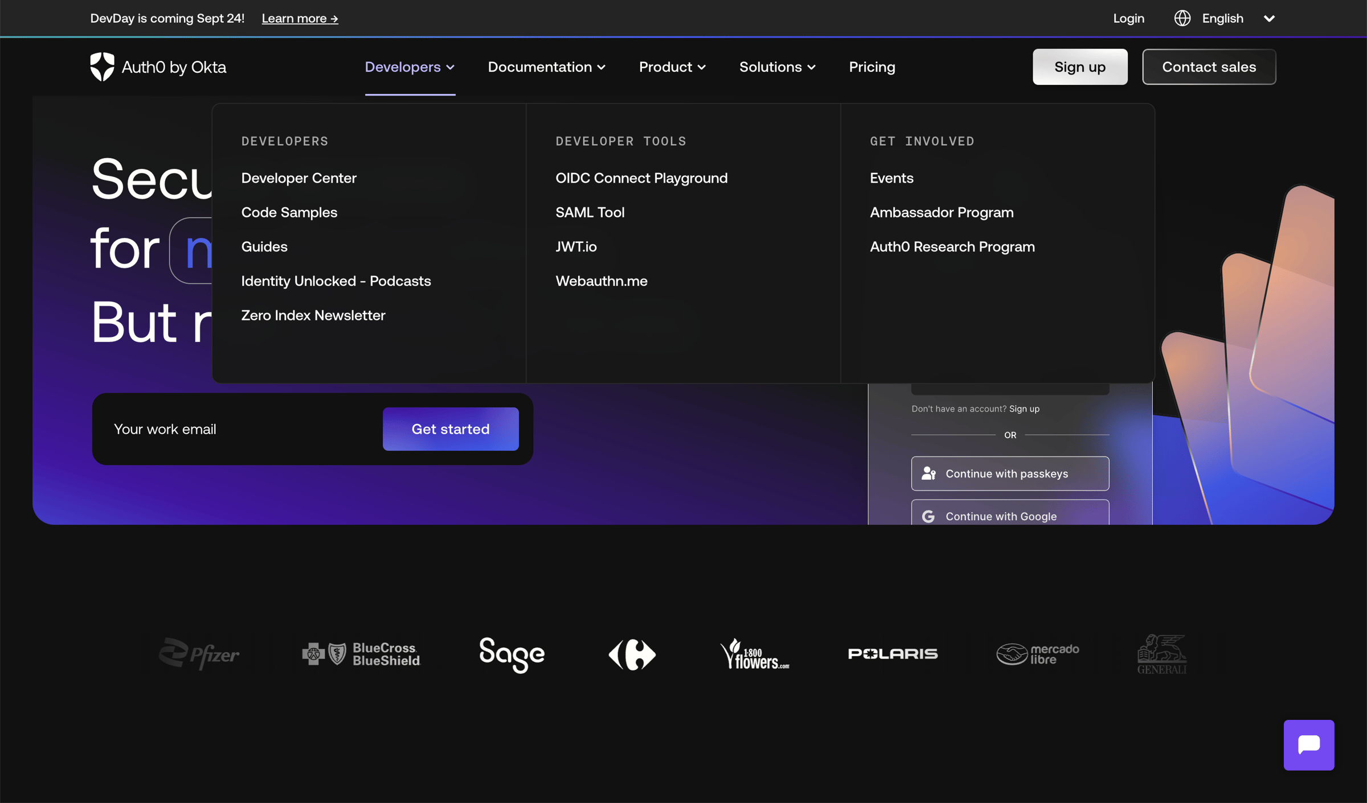Viewport: 1367px width, 803px height.
Task: Click the passkeys person icon
Action: (929, 473)
